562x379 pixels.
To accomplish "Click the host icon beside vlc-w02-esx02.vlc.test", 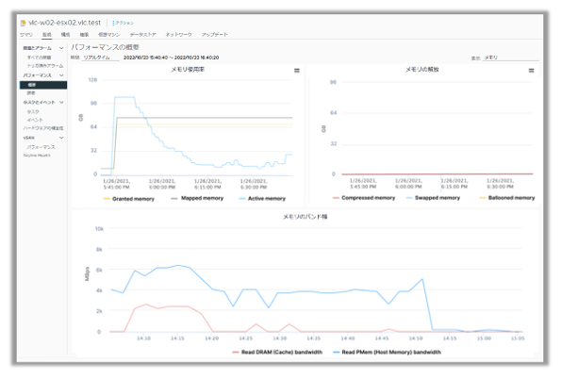I will point(24,23).
